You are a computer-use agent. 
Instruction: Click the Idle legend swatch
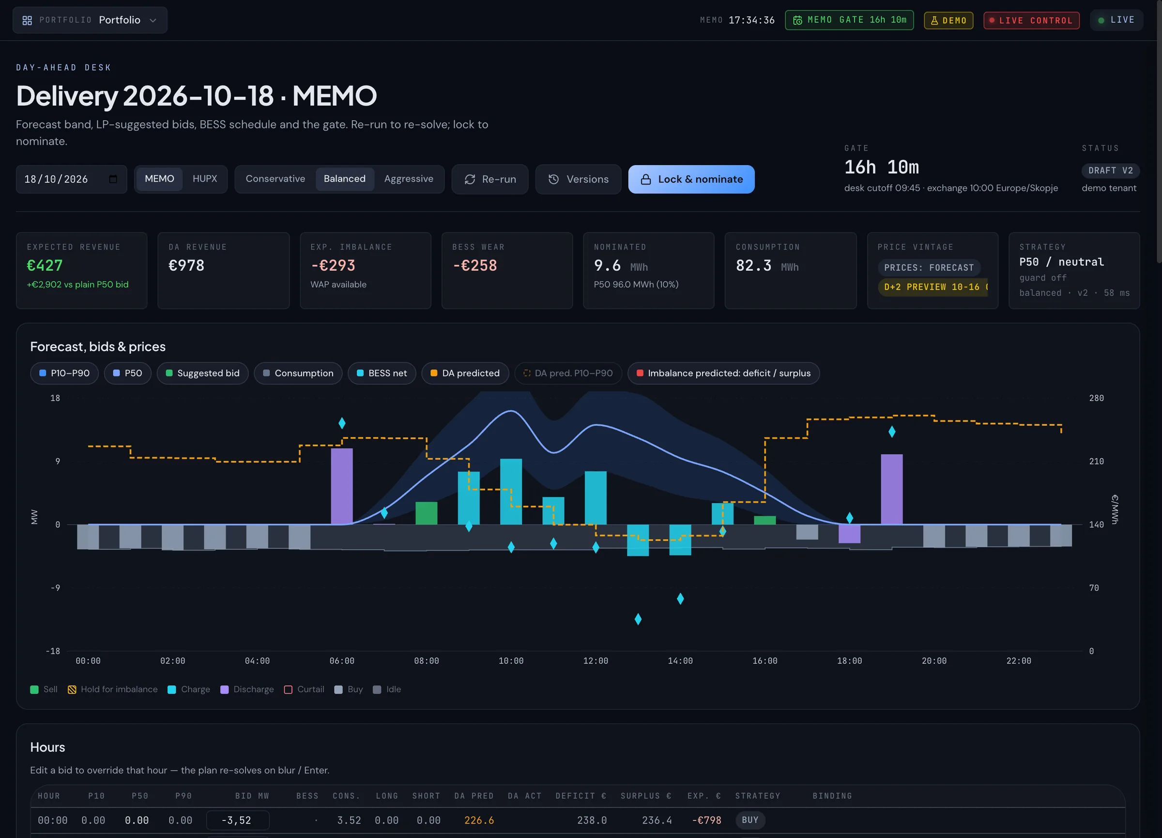click(377, 690)
